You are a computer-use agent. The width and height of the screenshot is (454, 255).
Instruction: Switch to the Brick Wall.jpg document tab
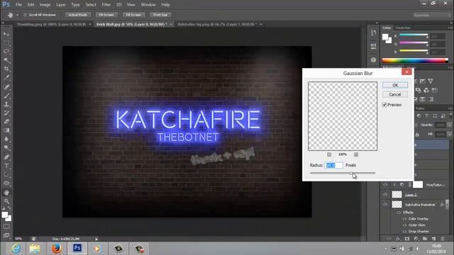tap(131, 24)
